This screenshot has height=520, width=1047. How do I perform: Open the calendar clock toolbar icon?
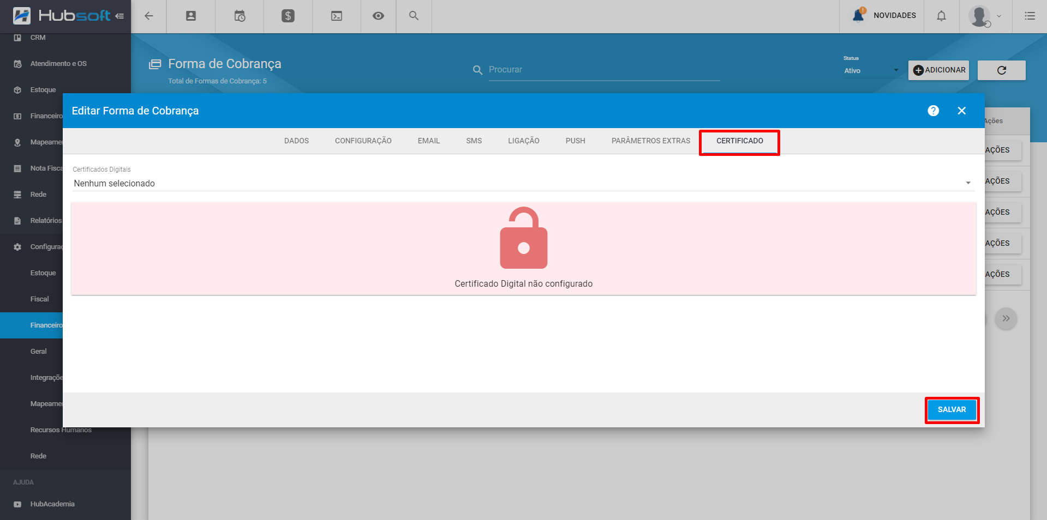pos(240,16)
